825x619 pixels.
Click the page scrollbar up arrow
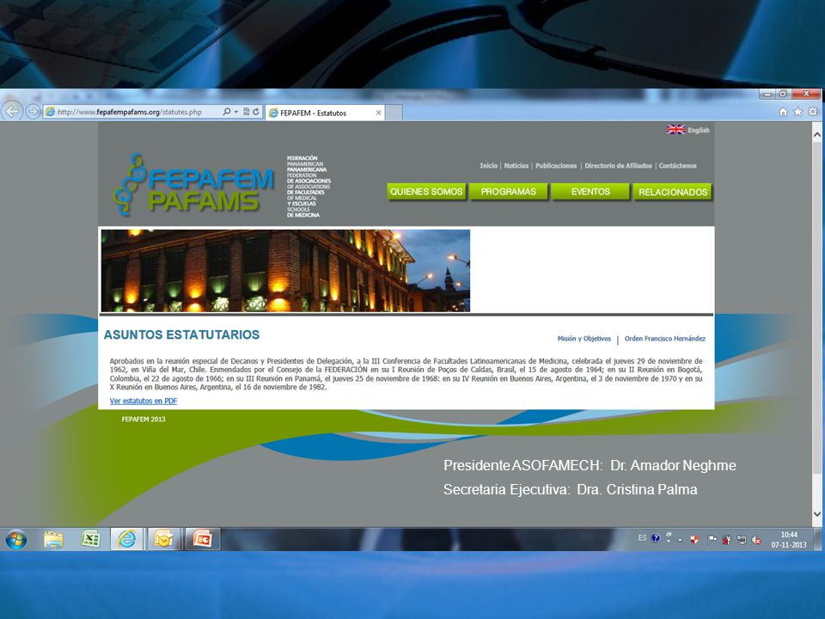pyautogui.click(x=817, y=135)
